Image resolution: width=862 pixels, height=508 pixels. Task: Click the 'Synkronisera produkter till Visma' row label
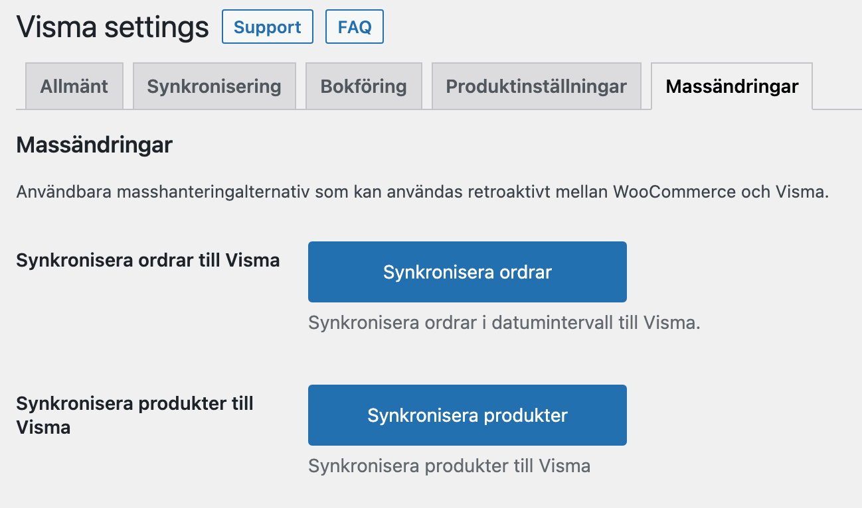click(134, 414)
